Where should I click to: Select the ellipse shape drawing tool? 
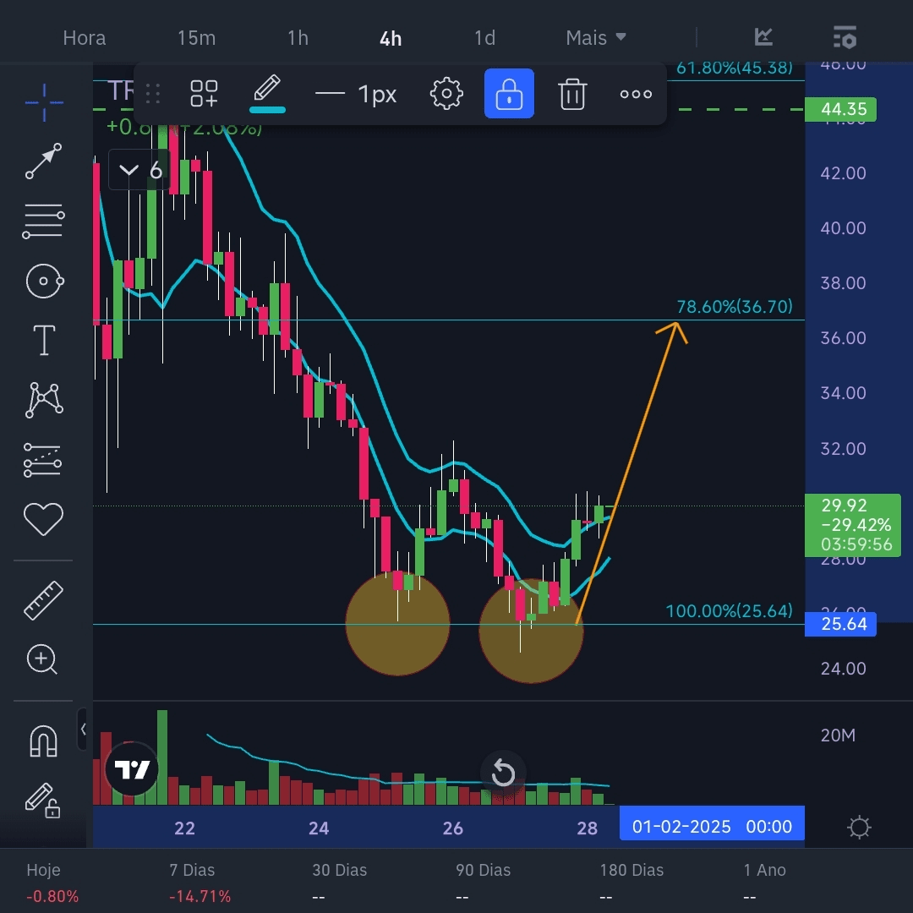coord(44,282)
